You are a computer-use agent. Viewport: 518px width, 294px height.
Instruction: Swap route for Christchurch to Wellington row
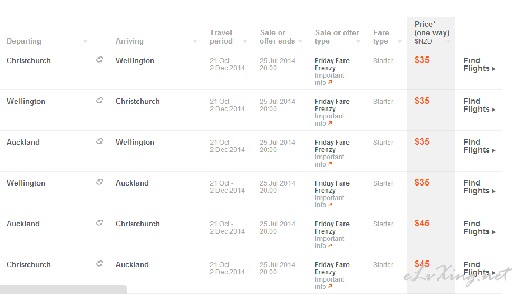100,60
